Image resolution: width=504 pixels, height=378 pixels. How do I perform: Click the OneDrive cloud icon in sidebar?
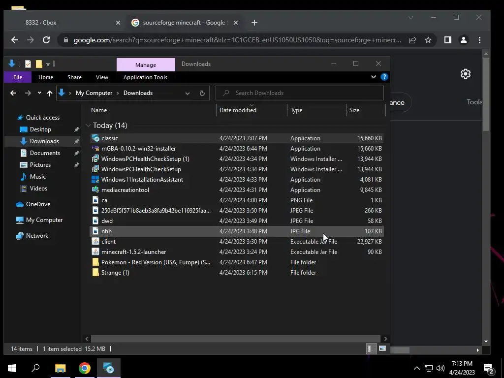click(20, 204)
